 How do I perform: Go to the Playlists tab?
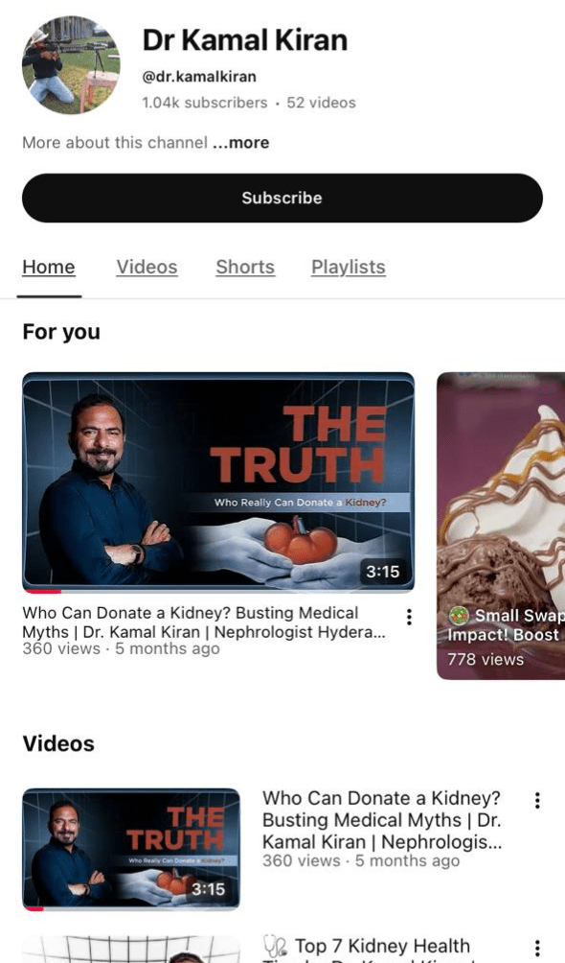(349, 268)
